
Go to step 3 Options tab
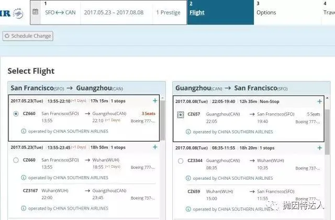coord(287,12)
